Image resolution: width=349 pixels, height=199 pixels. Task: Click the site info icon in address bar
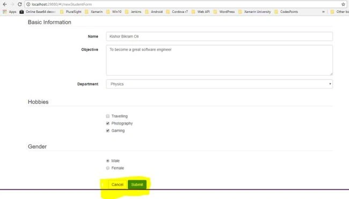click(28, 4)
